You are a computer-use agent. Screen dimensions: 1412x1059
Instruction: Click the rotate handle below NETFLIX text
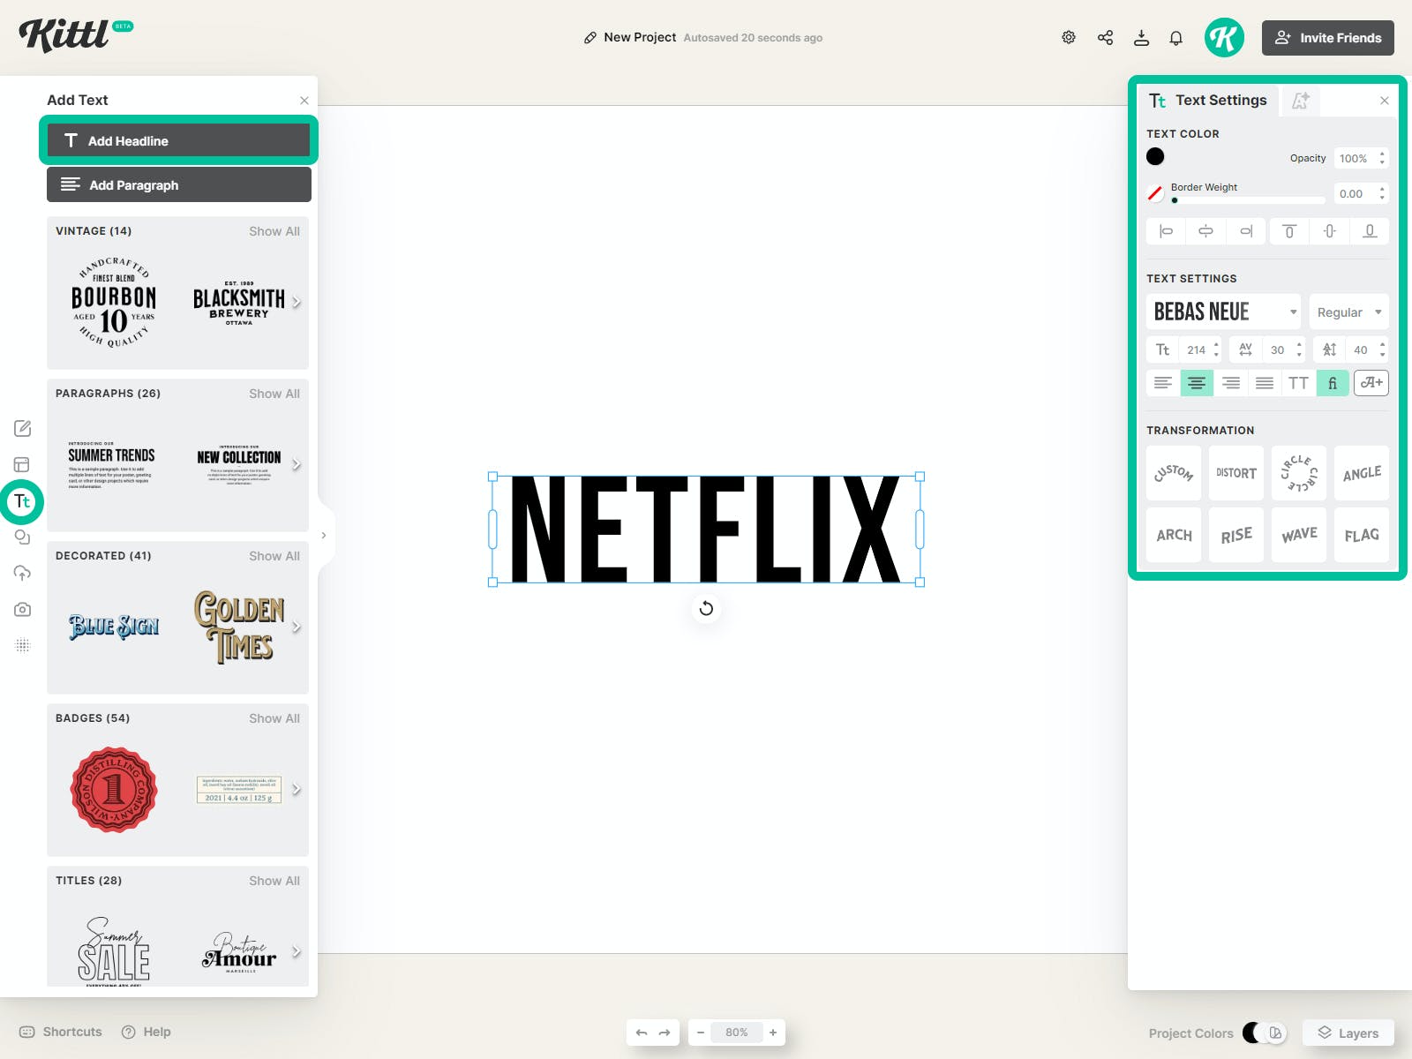pyautogui.click(x=706, y=608)
